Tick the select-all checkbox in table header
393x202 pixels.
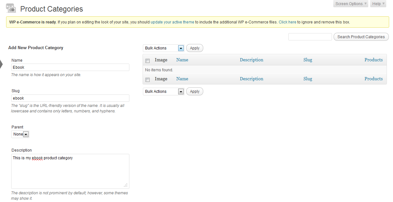tap(148, 61)
